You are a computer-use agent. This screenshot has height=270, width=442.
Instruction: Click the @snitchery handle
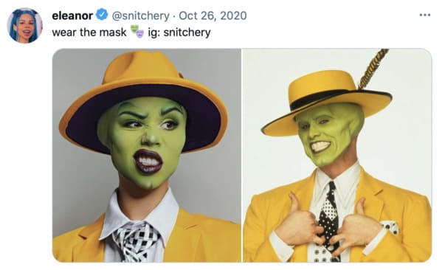coord(141,15)
